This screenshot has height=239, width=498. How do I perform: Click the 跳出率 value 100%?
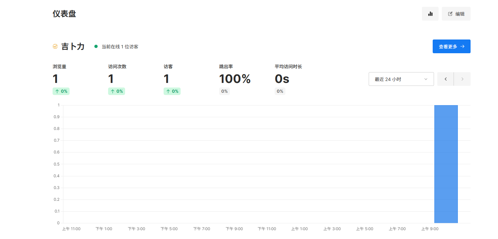pos(235,79)
